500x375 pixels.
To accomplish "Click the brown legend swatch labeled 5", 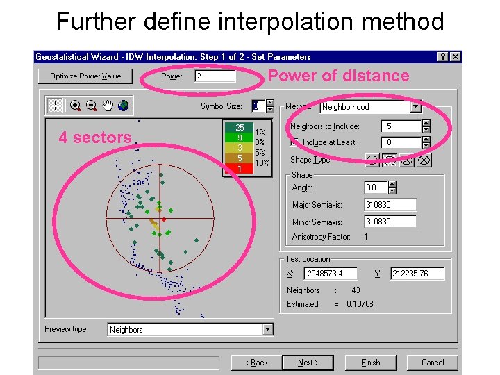I will [x=239, y=158].
